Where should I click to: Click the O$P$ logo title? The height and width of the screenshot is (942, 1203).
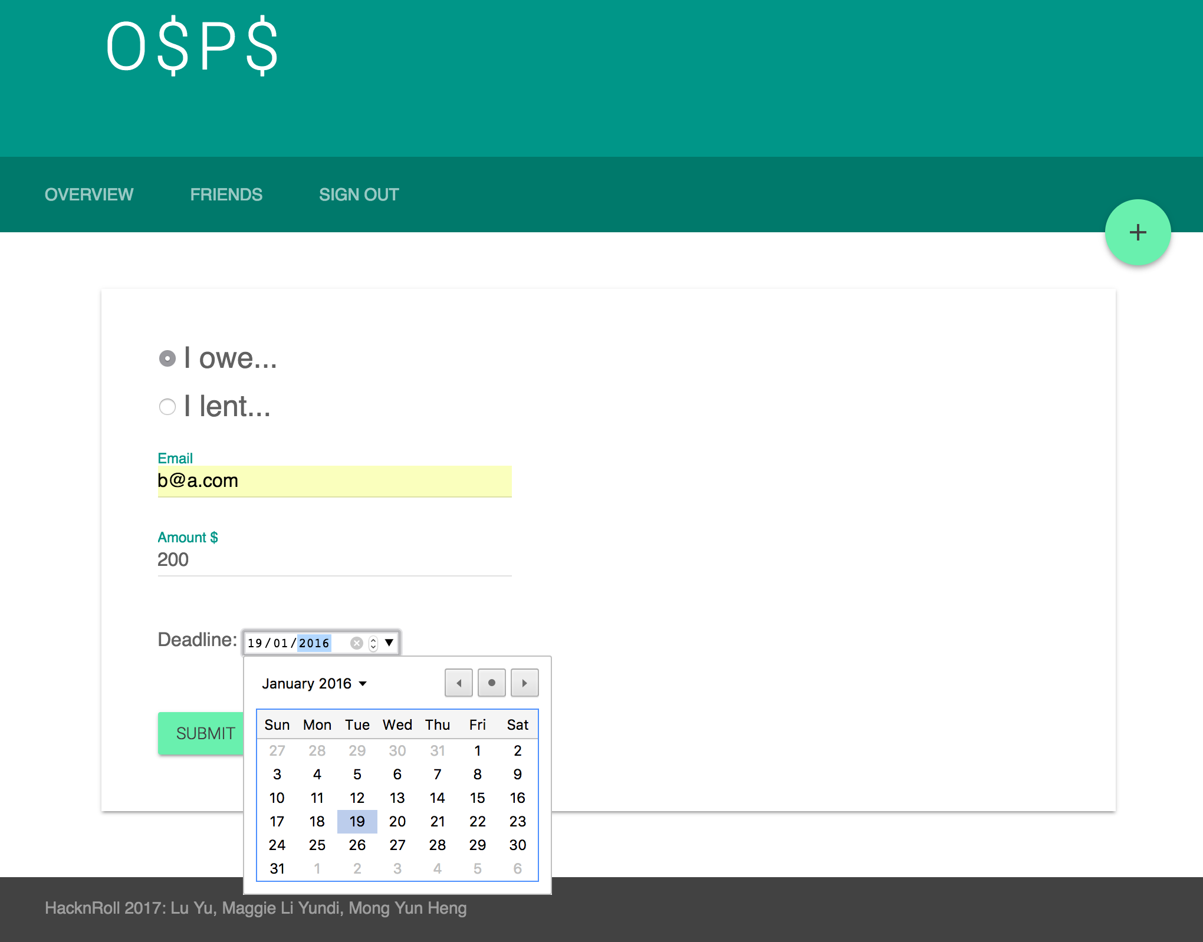(192, 47)
